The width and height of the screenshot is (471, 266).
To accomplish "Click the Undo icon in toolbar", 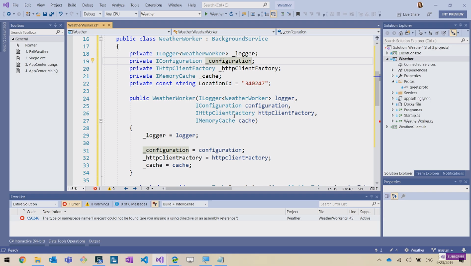I will click(x=61, y=14).
